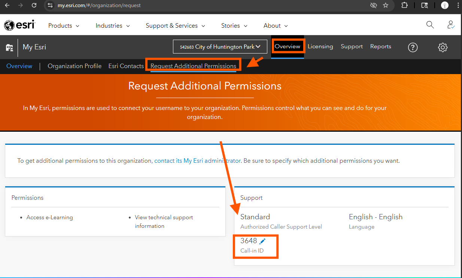Click the browser forward arrow
Screen dimensions: 462x278
click(21, 5)
